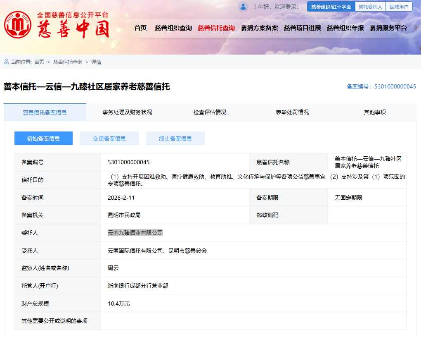Click the 慈善中国 site logo

click(57, 25)
